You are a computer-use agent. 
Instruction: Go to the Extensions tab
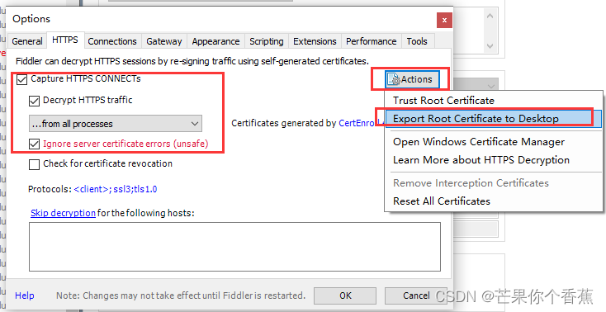click(x=315, y=41)
